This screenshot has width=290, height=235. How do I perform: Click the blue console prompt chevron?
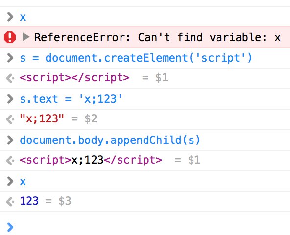[10, 227]
